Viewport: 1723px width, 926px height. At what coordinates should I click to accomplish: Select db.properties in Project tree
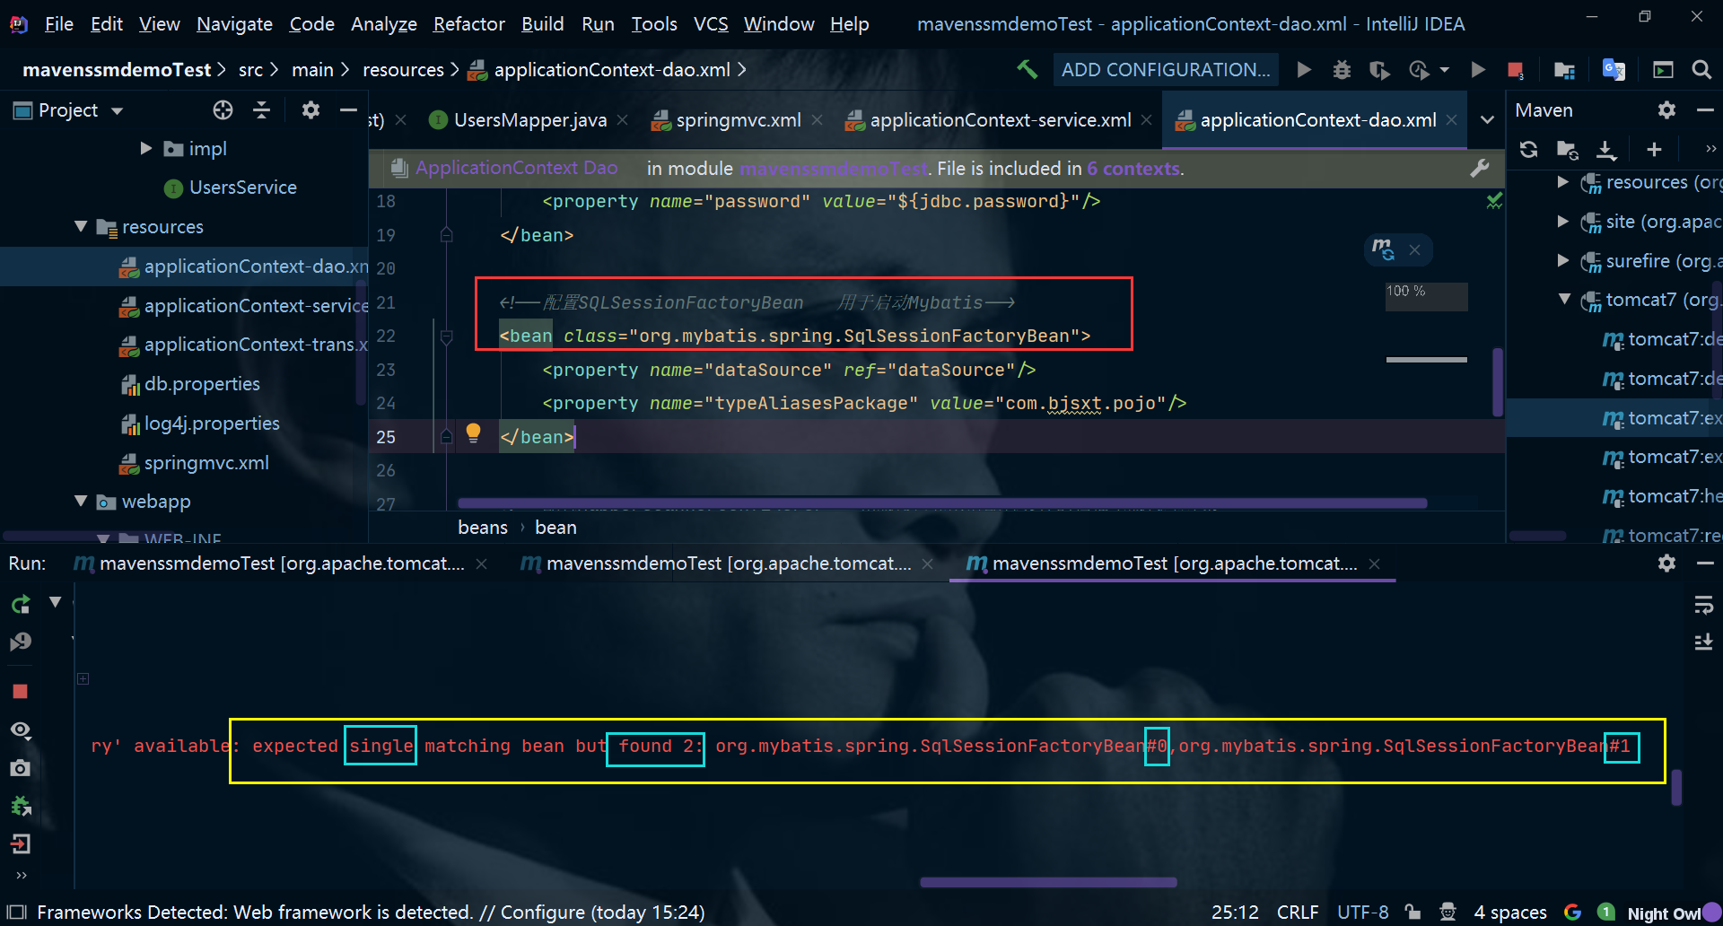(202, 383)
